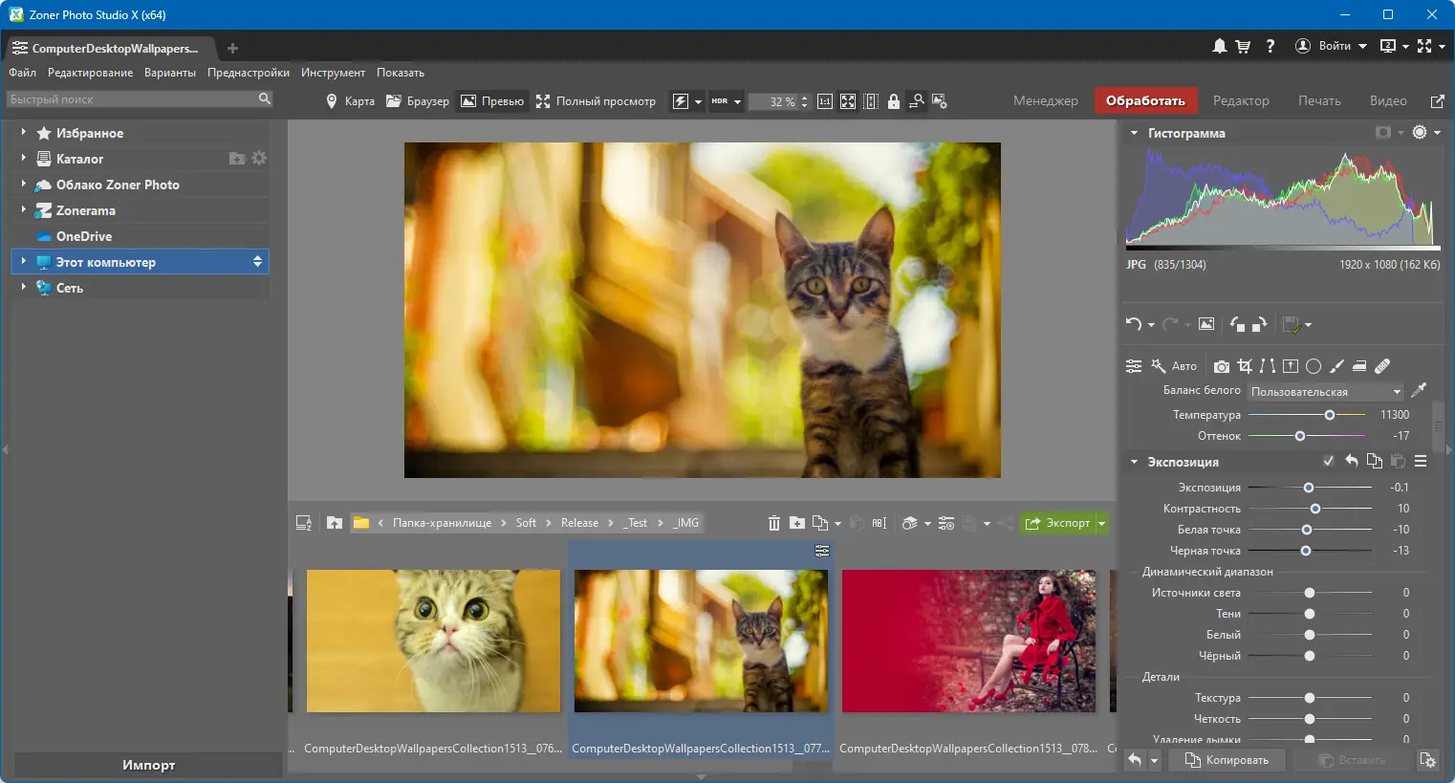The width and height of the screenshot is (1455, 783).
Task: Adjust the Температура slider handle
Action: pyautogui.click(x=1330, y=415)
